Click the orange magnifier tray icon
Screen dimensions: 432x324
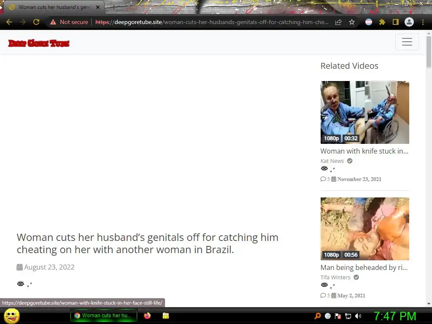(x=317, y=316)
